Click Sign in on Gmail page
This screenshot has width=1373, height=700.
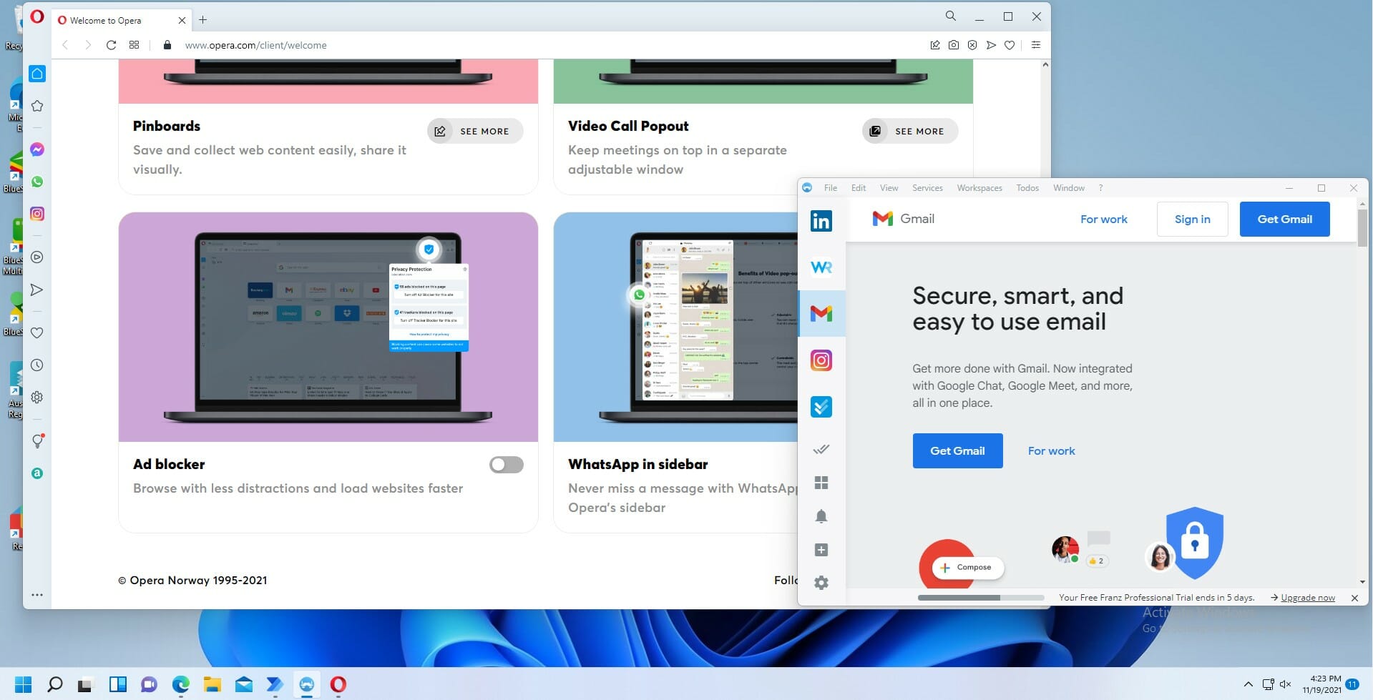(x=1192, y=219)
